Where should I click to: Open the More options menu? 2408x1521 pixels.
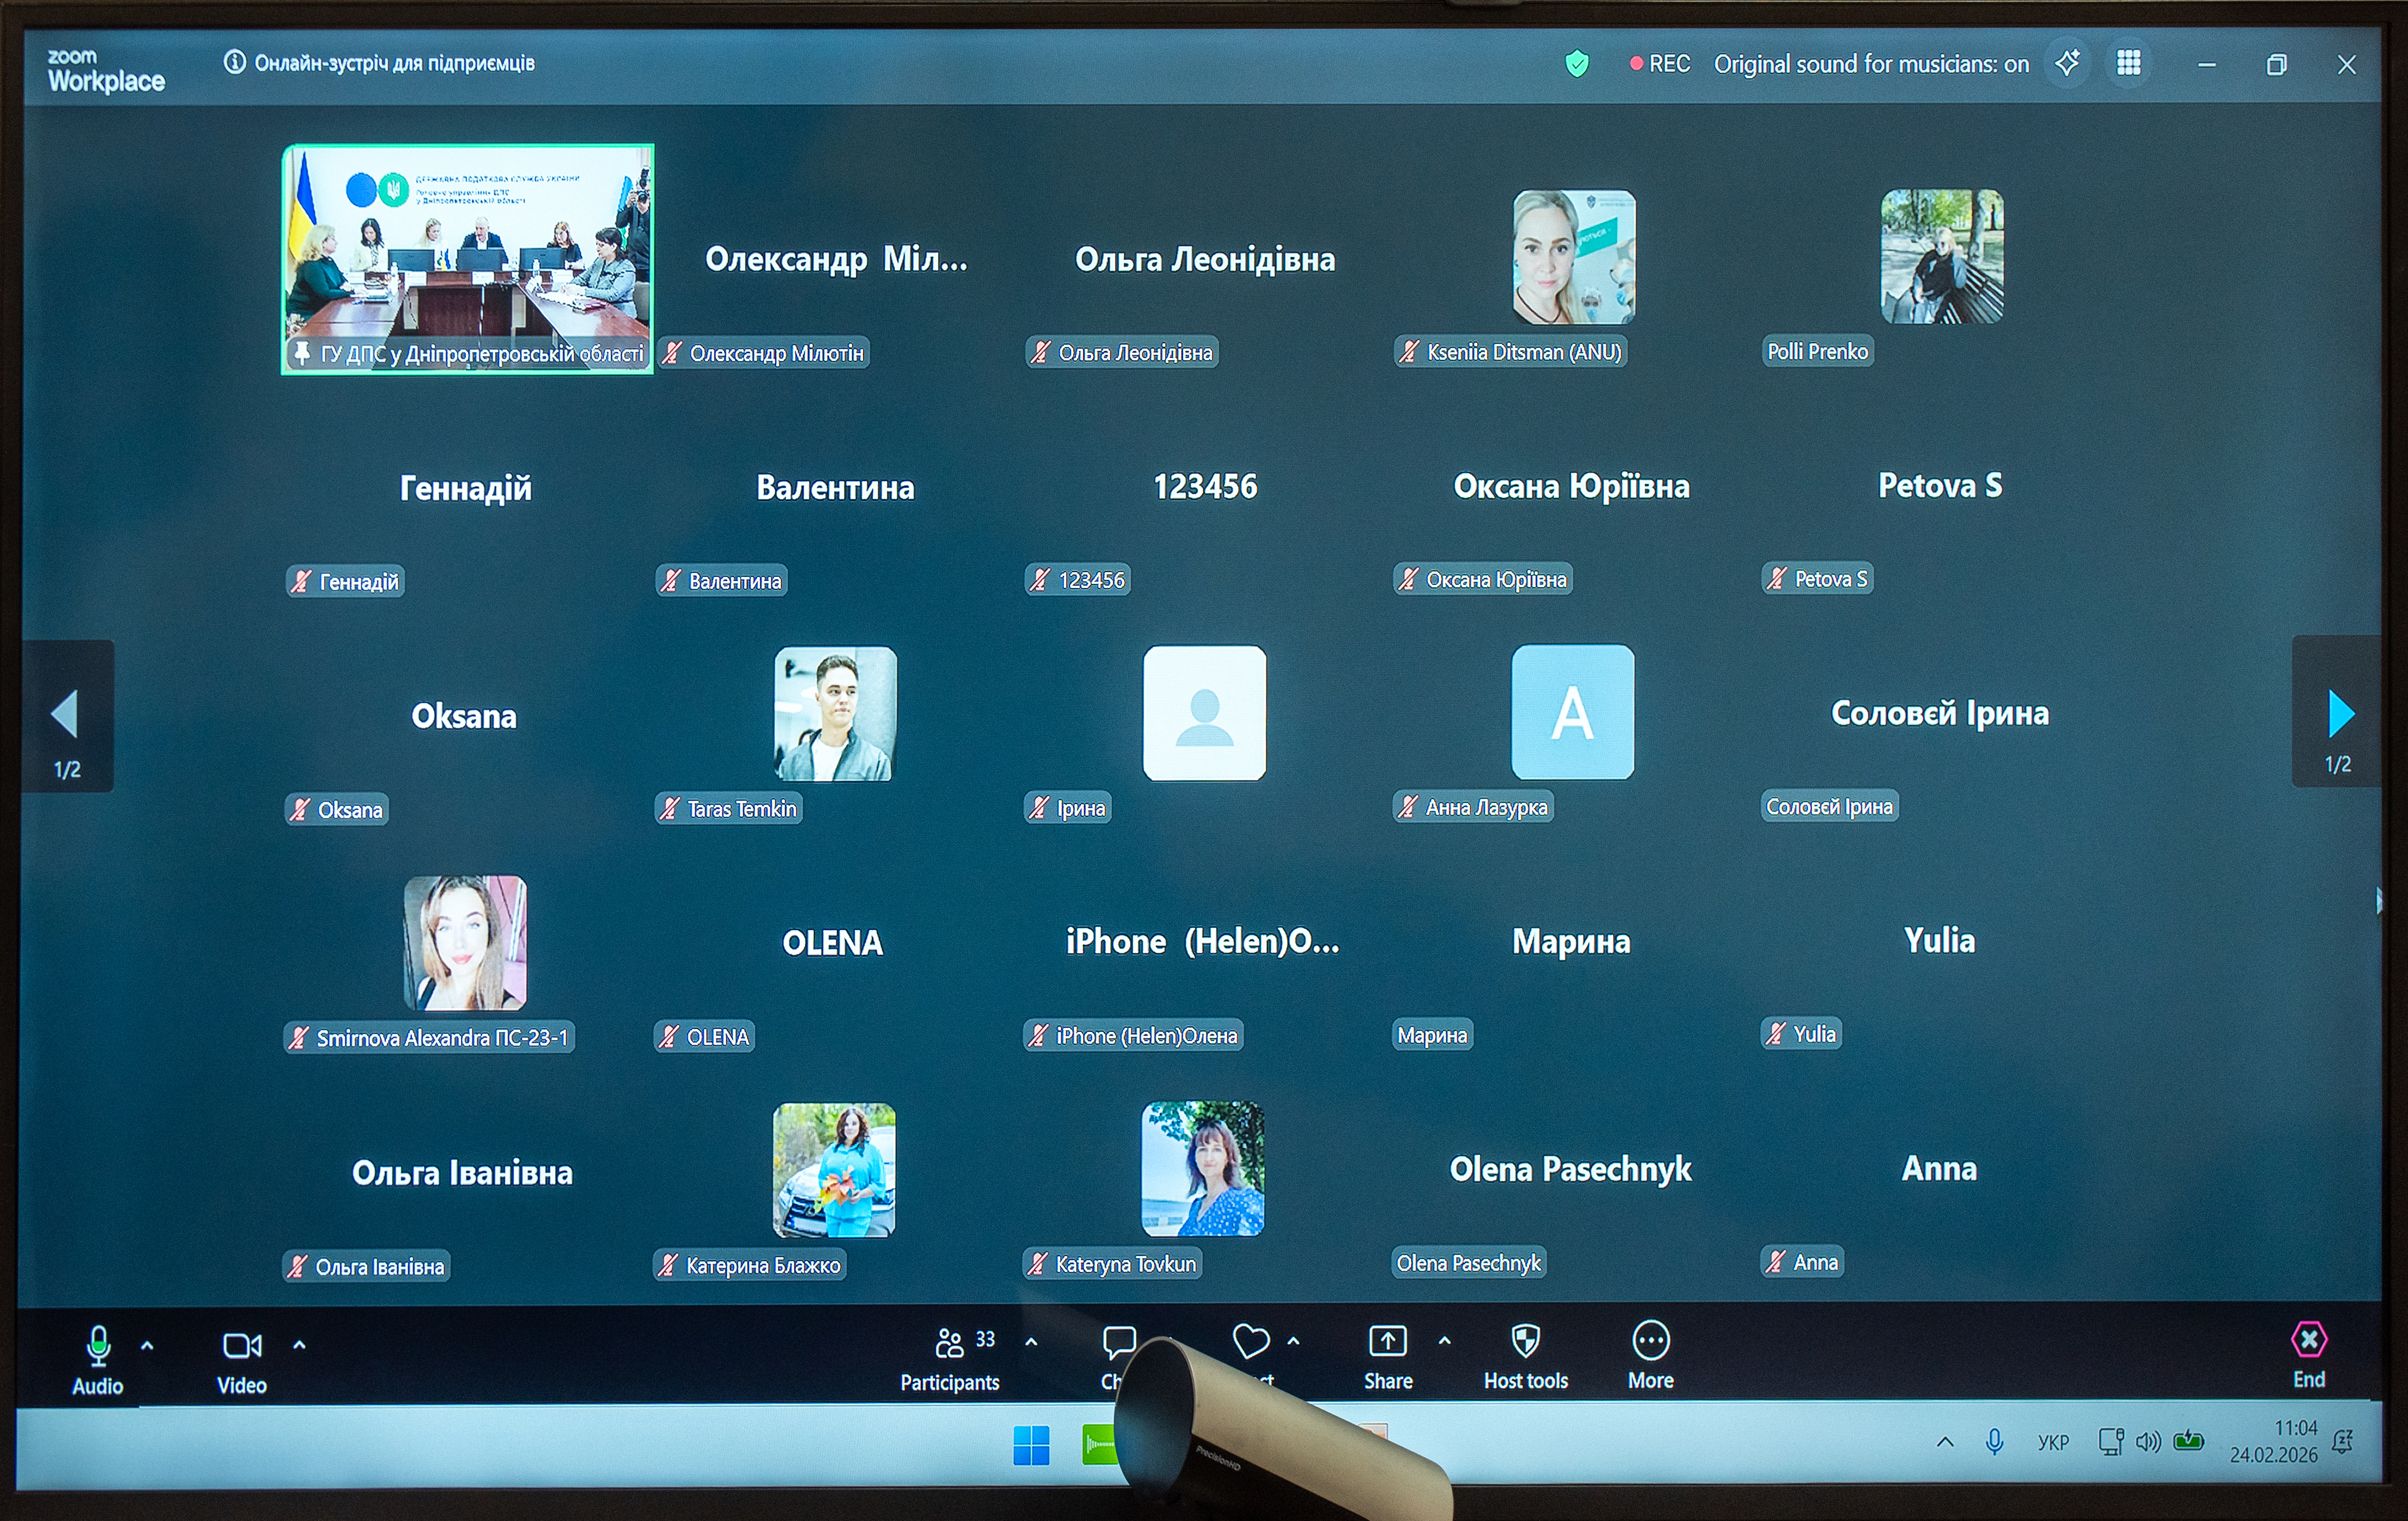click(1650, 1342)
